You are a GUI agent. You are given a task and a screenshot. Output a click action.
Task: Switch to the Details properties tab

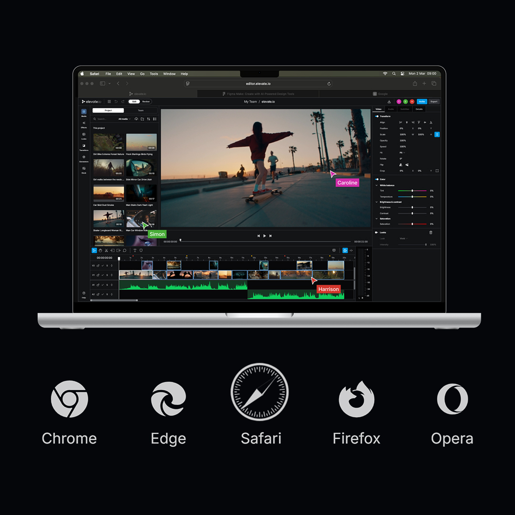coord(419,109)
